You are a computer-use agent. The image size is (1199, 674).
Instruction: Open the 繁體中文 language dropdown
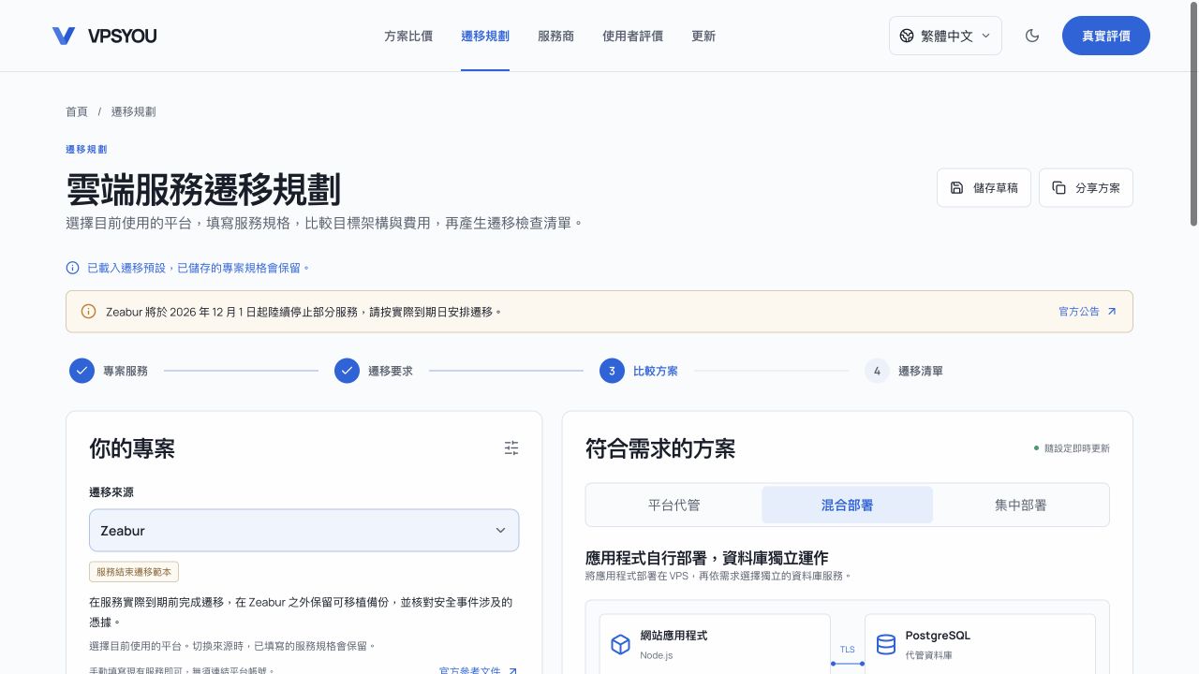pyautogui.click(x=945, y=36)
